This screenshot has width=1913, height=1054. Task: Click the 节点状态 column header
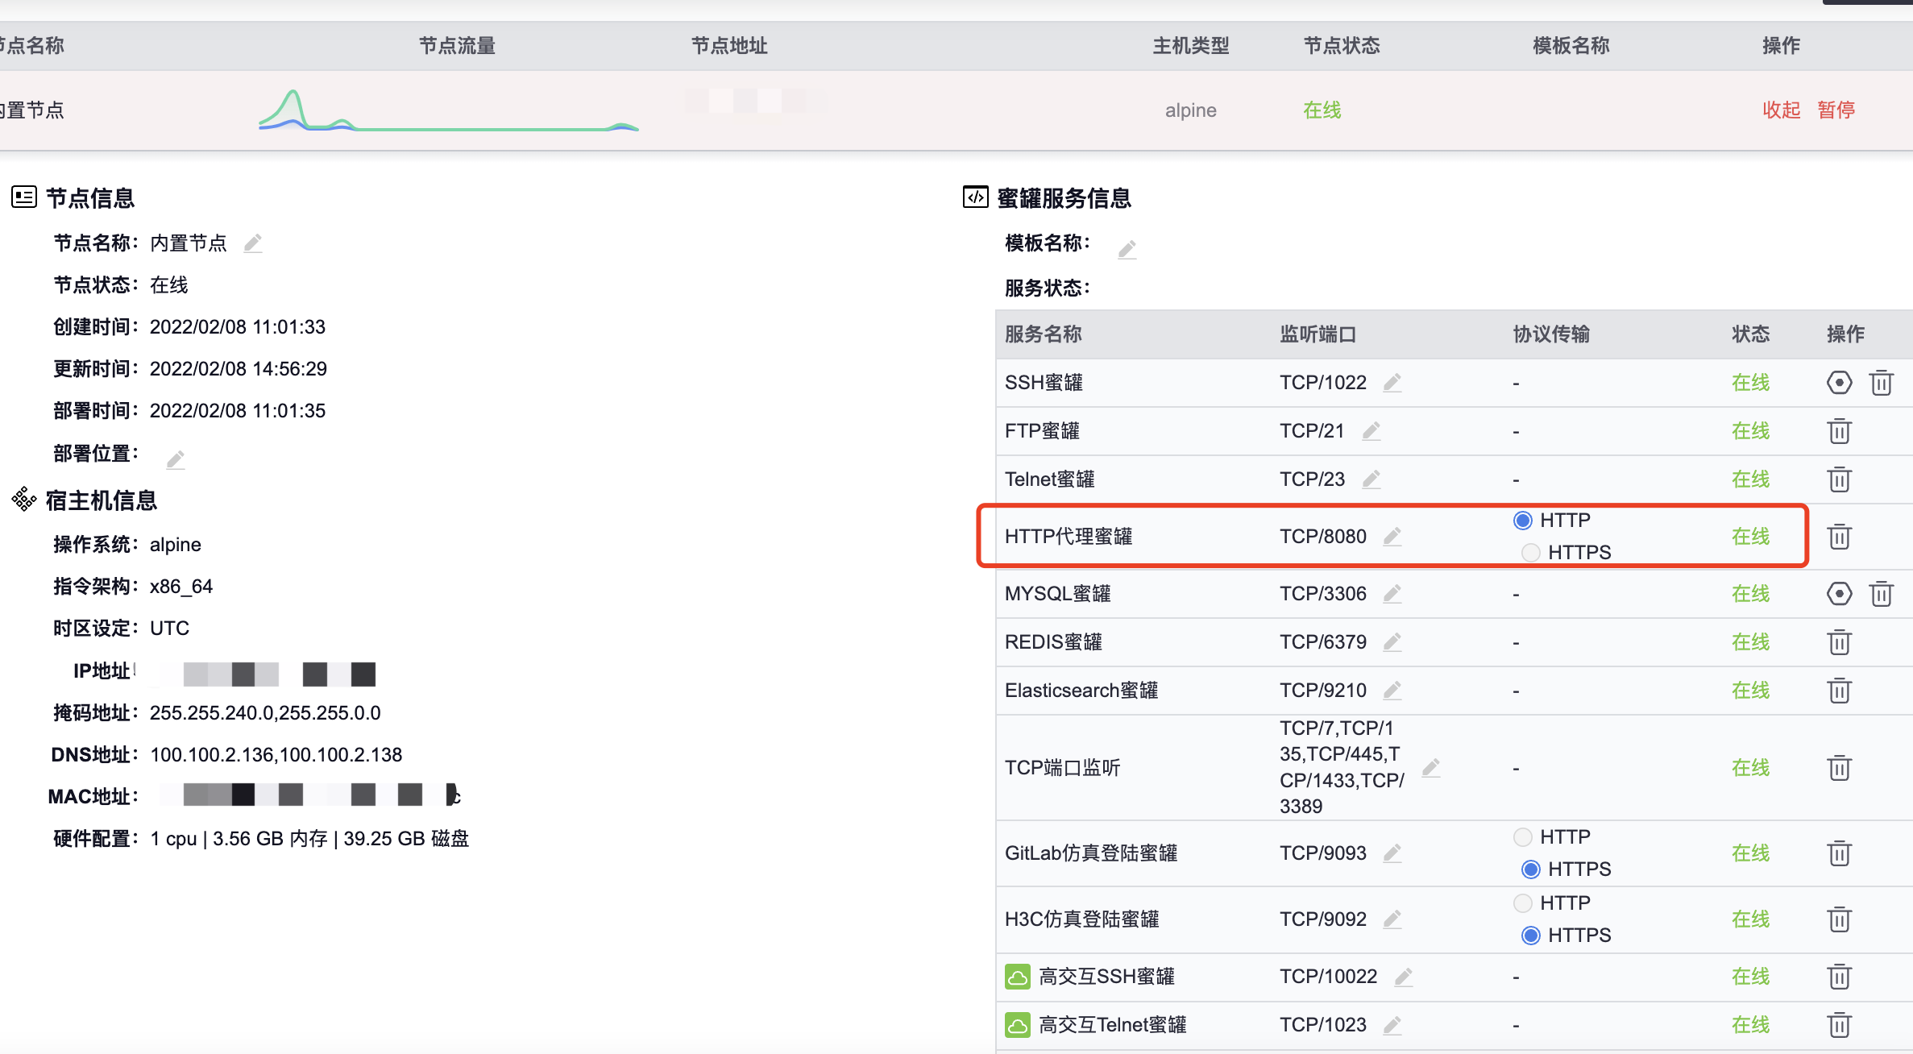1342,46
